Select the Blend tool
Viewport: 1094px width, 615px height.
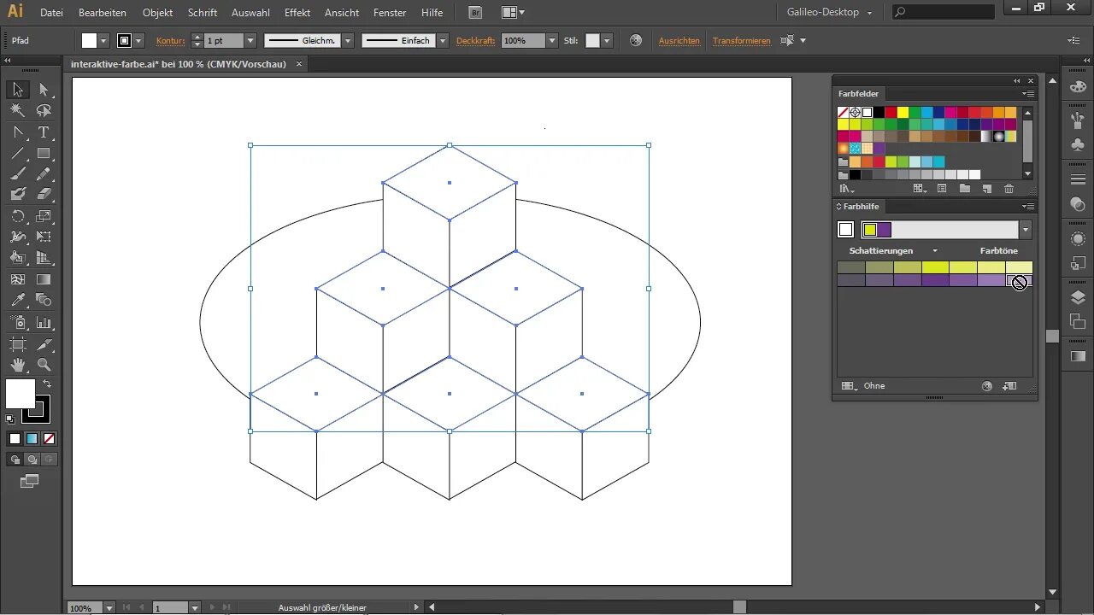[44, 301]
